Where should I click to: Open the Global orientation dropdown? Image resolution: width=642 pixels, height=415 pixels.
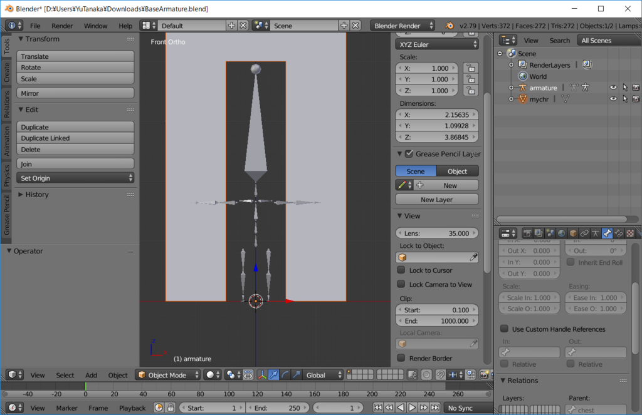[323, 375]
